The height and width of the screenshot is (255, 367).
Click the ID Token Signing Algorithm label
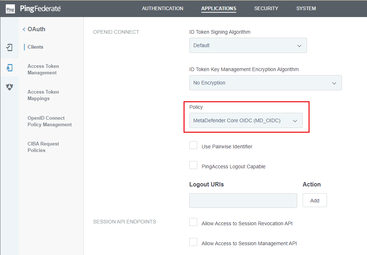point(220,32)
